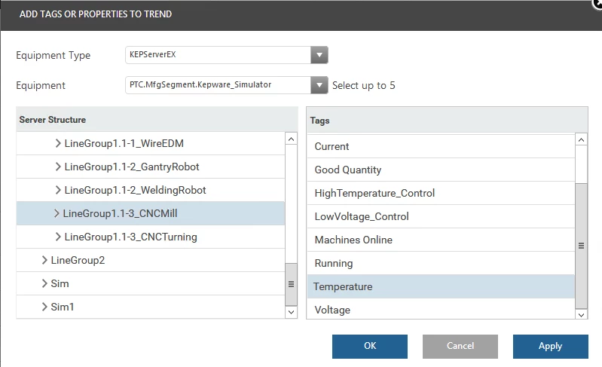Image resolution: width=602 pixels, height=367 pixels.
Task: Select LineGroup2 tree row
Action: coord(151,260)
